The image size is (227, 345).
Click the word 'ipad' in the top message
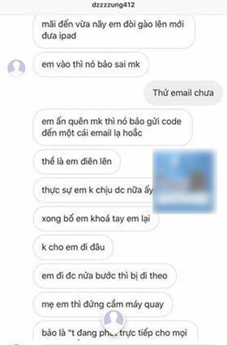tap(67, 36)
